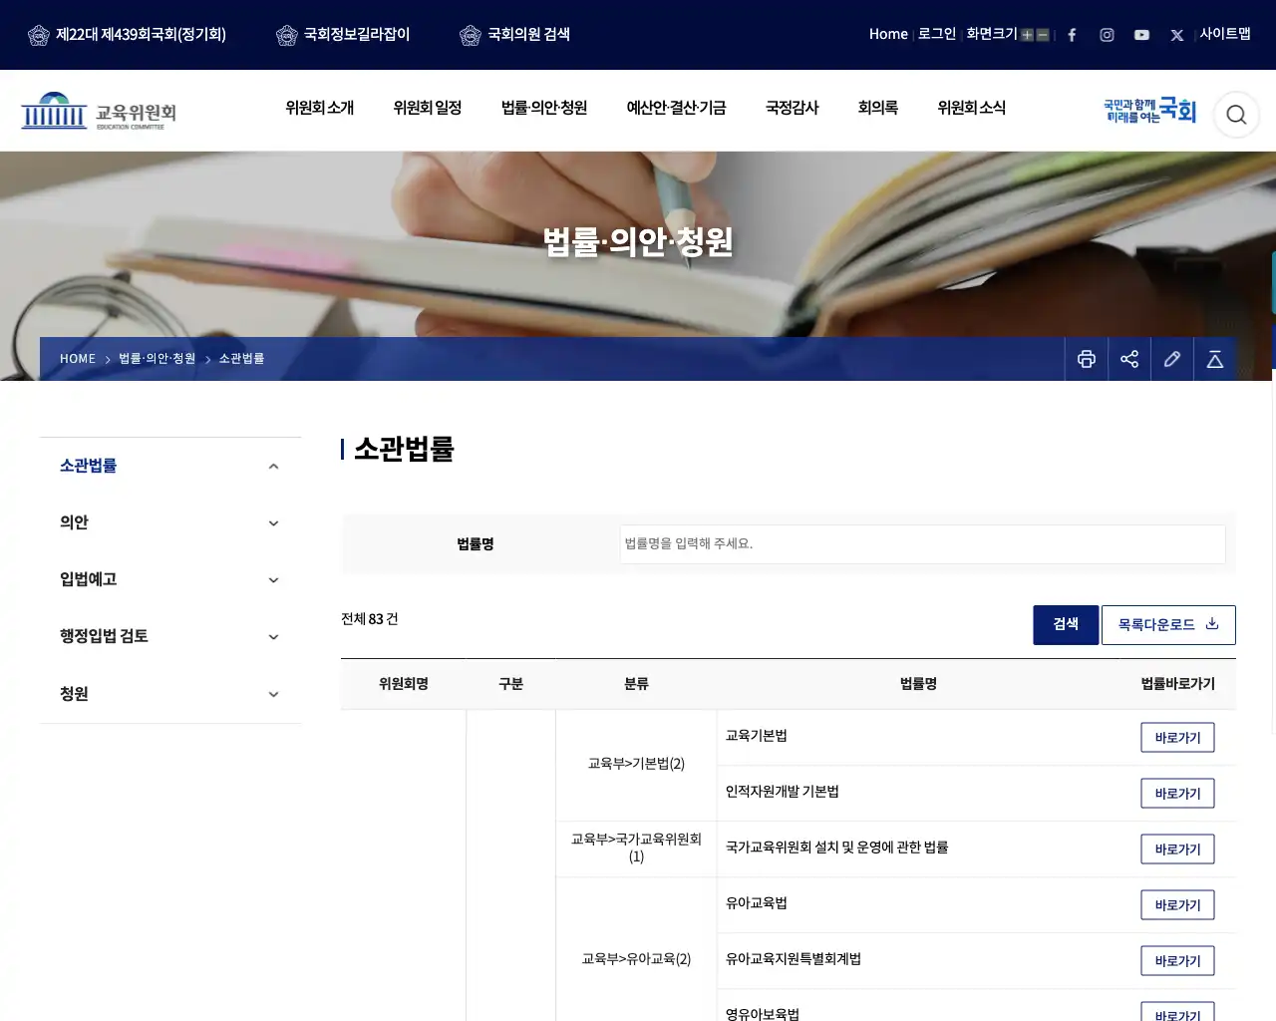Image resolution: width=1276 pixels, height=1021 pixels.
Task: Click 바로가기 for 유아교육지원특별회계법
Action: click(1177, 961)
